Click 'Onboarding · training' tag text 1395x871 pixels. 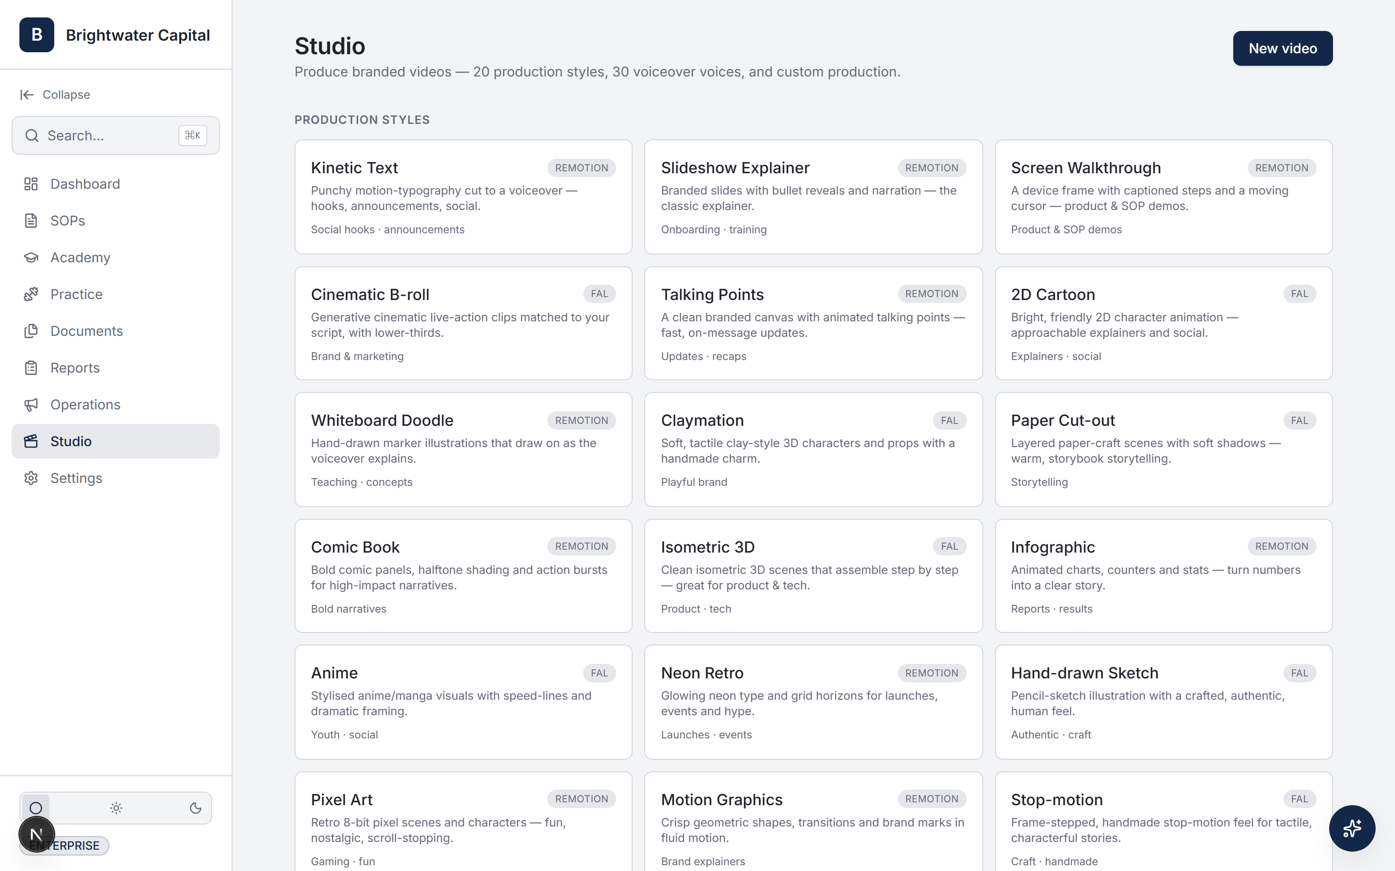tap(713, 229)
